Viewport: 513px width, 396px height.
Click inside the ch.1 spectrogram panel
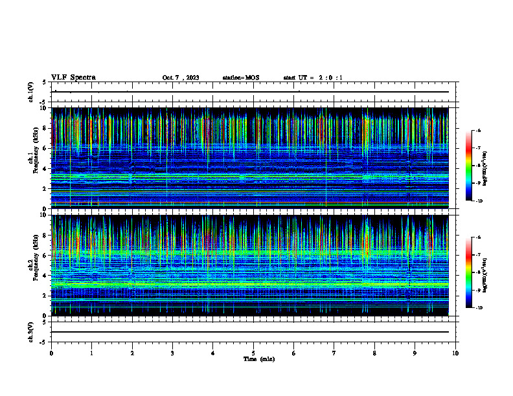click(x=249, y=158)
